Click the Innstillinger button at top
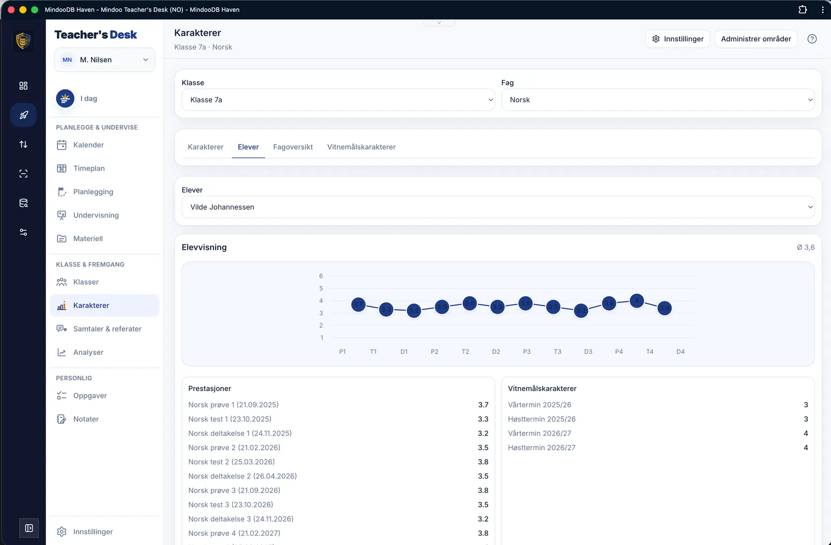 coord(678,39)
